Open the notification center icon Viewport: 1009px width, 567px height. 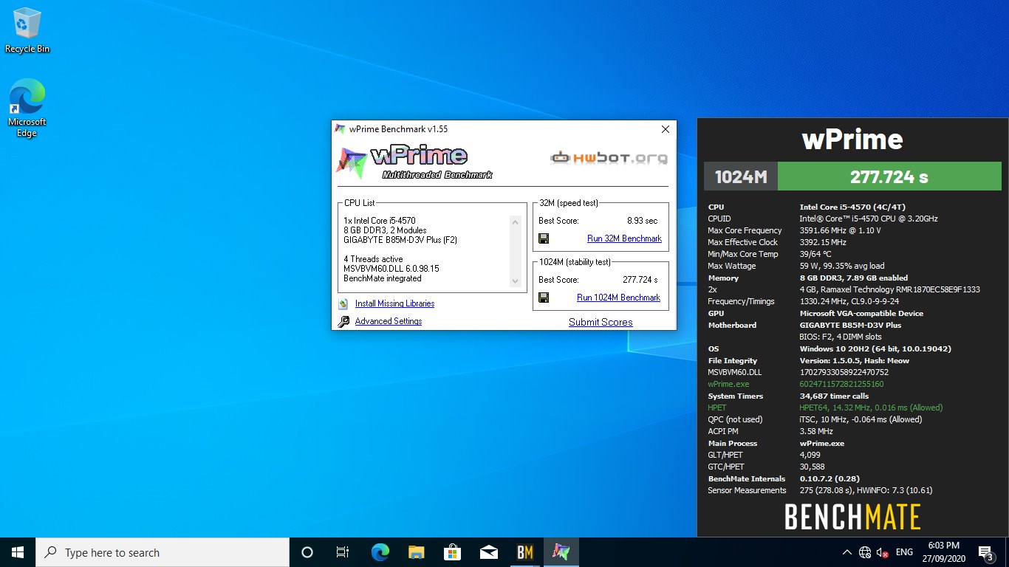tap(985, 552)
